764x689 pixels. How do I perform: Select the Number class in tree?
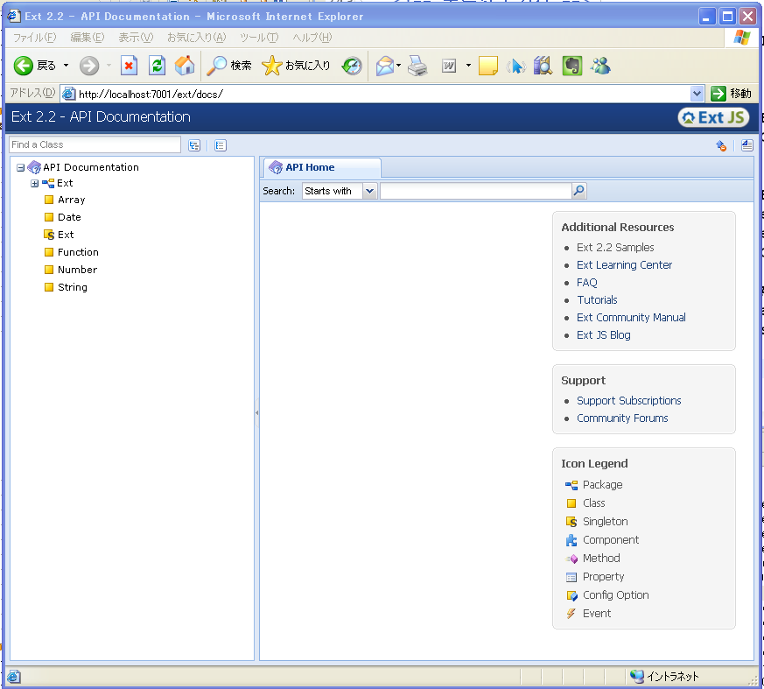click(77, 270)
